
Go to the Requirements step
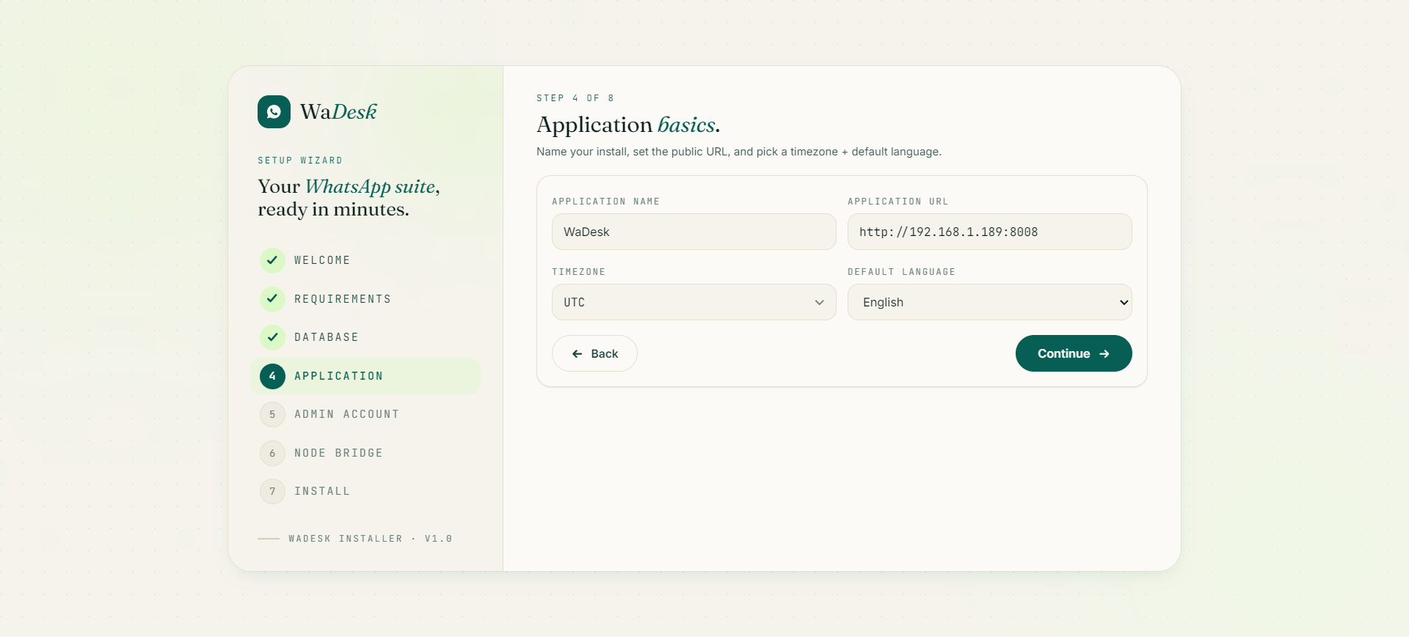[x=343, y=299]
